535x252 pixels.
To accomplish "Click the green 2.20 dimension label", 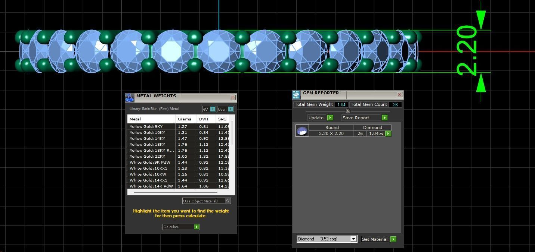I will coord(467,51).
